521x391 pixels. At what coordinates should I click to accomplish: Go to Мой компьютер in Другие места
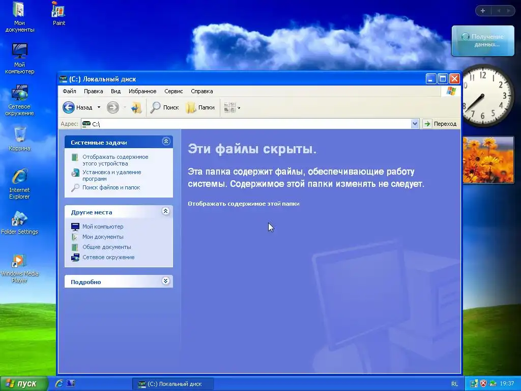tap(103, 227)
